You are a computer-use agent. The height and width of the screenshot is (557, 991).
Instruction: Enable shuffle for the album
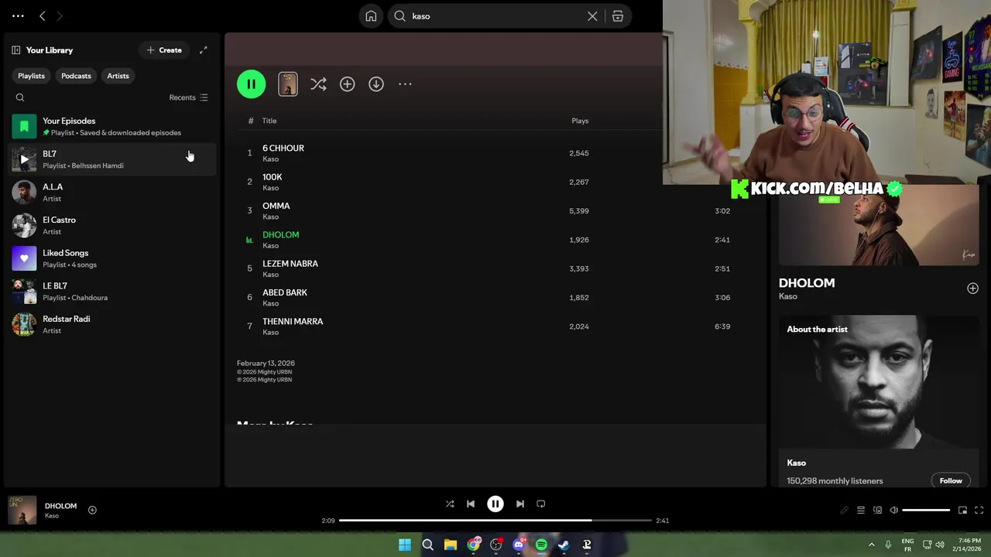click(x=318, y=84)
